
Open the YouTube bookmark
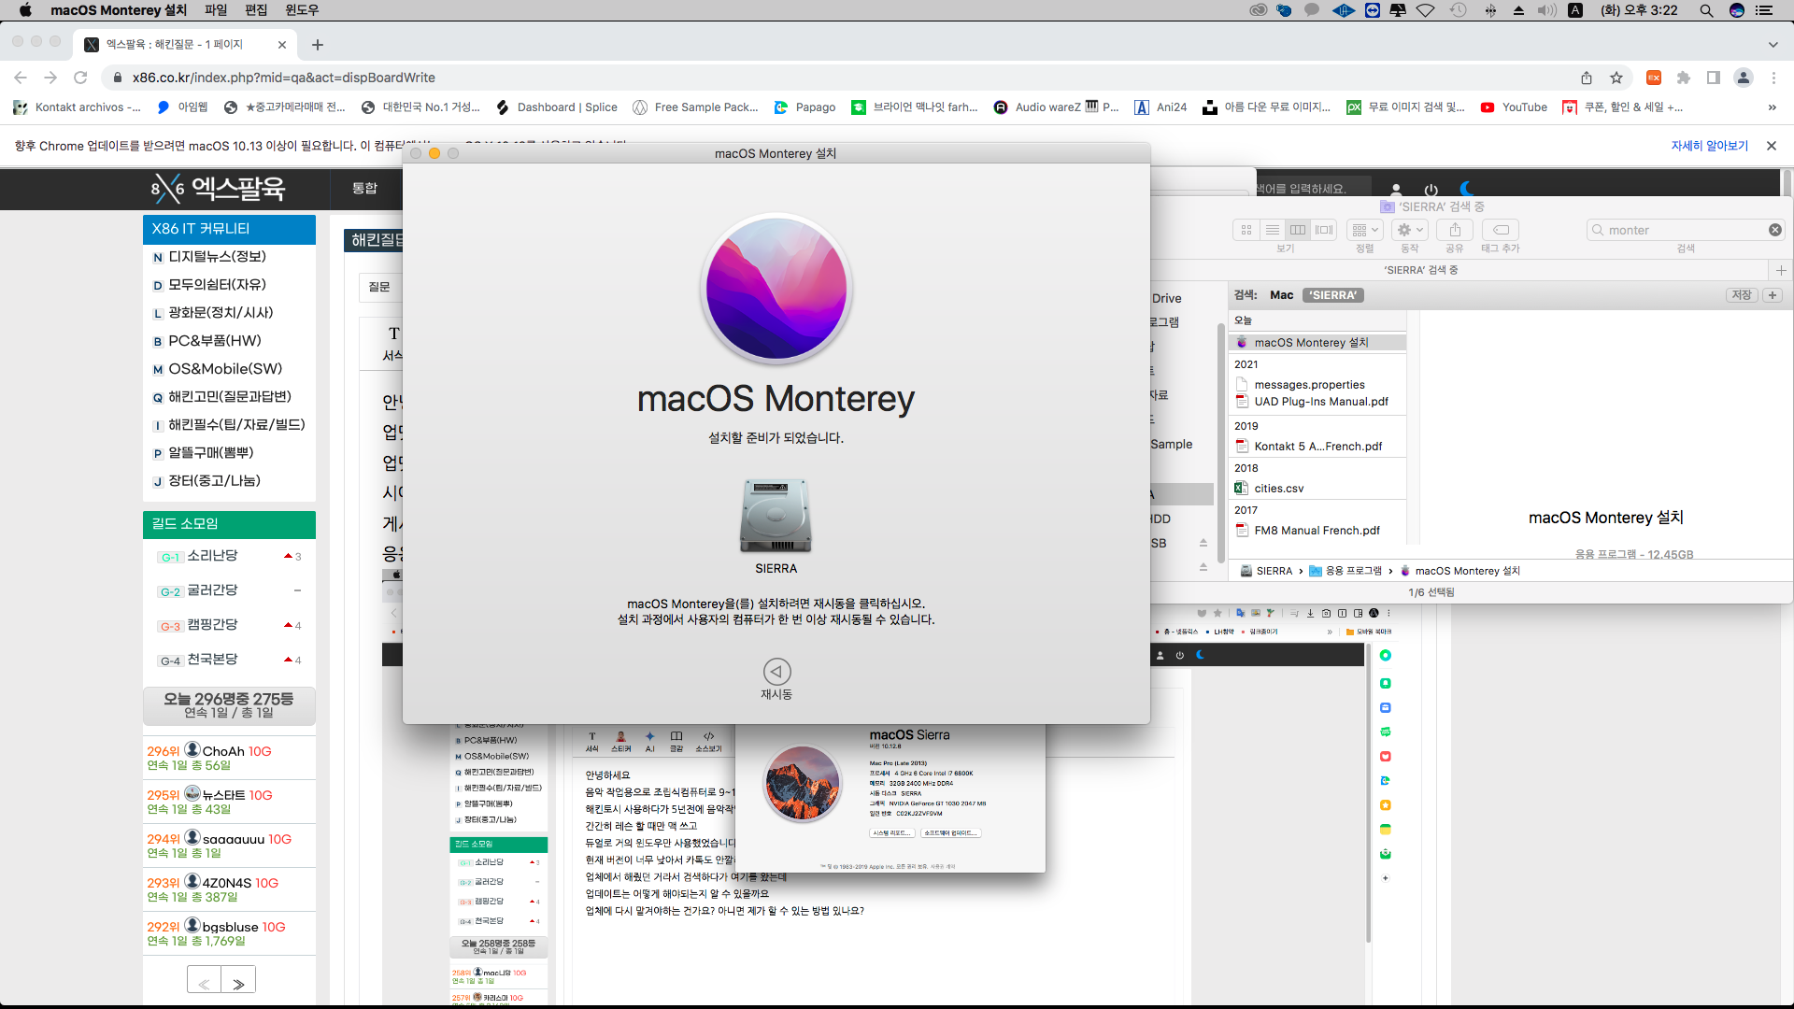pos(1514,107)
